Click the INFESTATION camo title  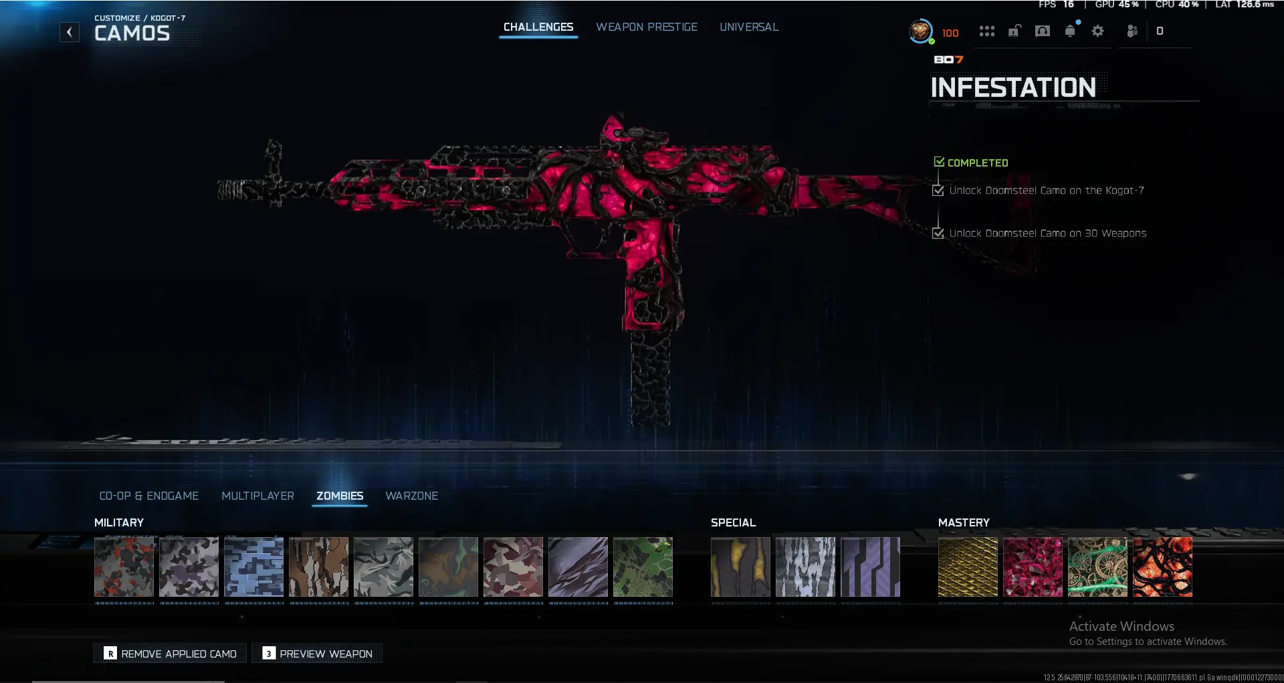point(1013,88)
